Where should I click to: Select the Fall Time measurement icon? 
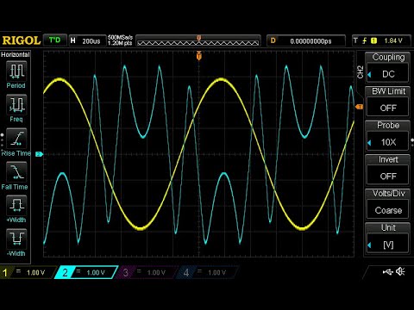click(x=16, y=171)
